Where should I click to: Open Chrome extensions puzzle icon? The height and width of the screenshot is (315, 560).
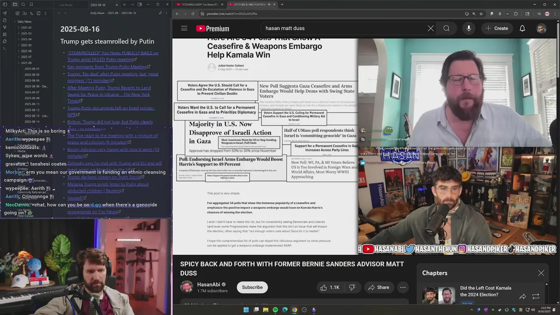pyautogui.click(x=515, y=14)
